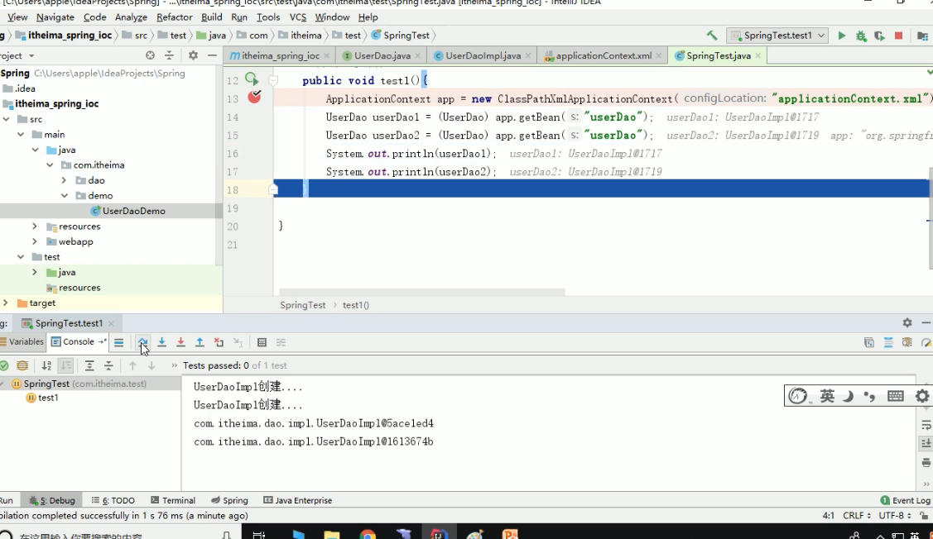Open 6: TODO tool window

[113, 500]
